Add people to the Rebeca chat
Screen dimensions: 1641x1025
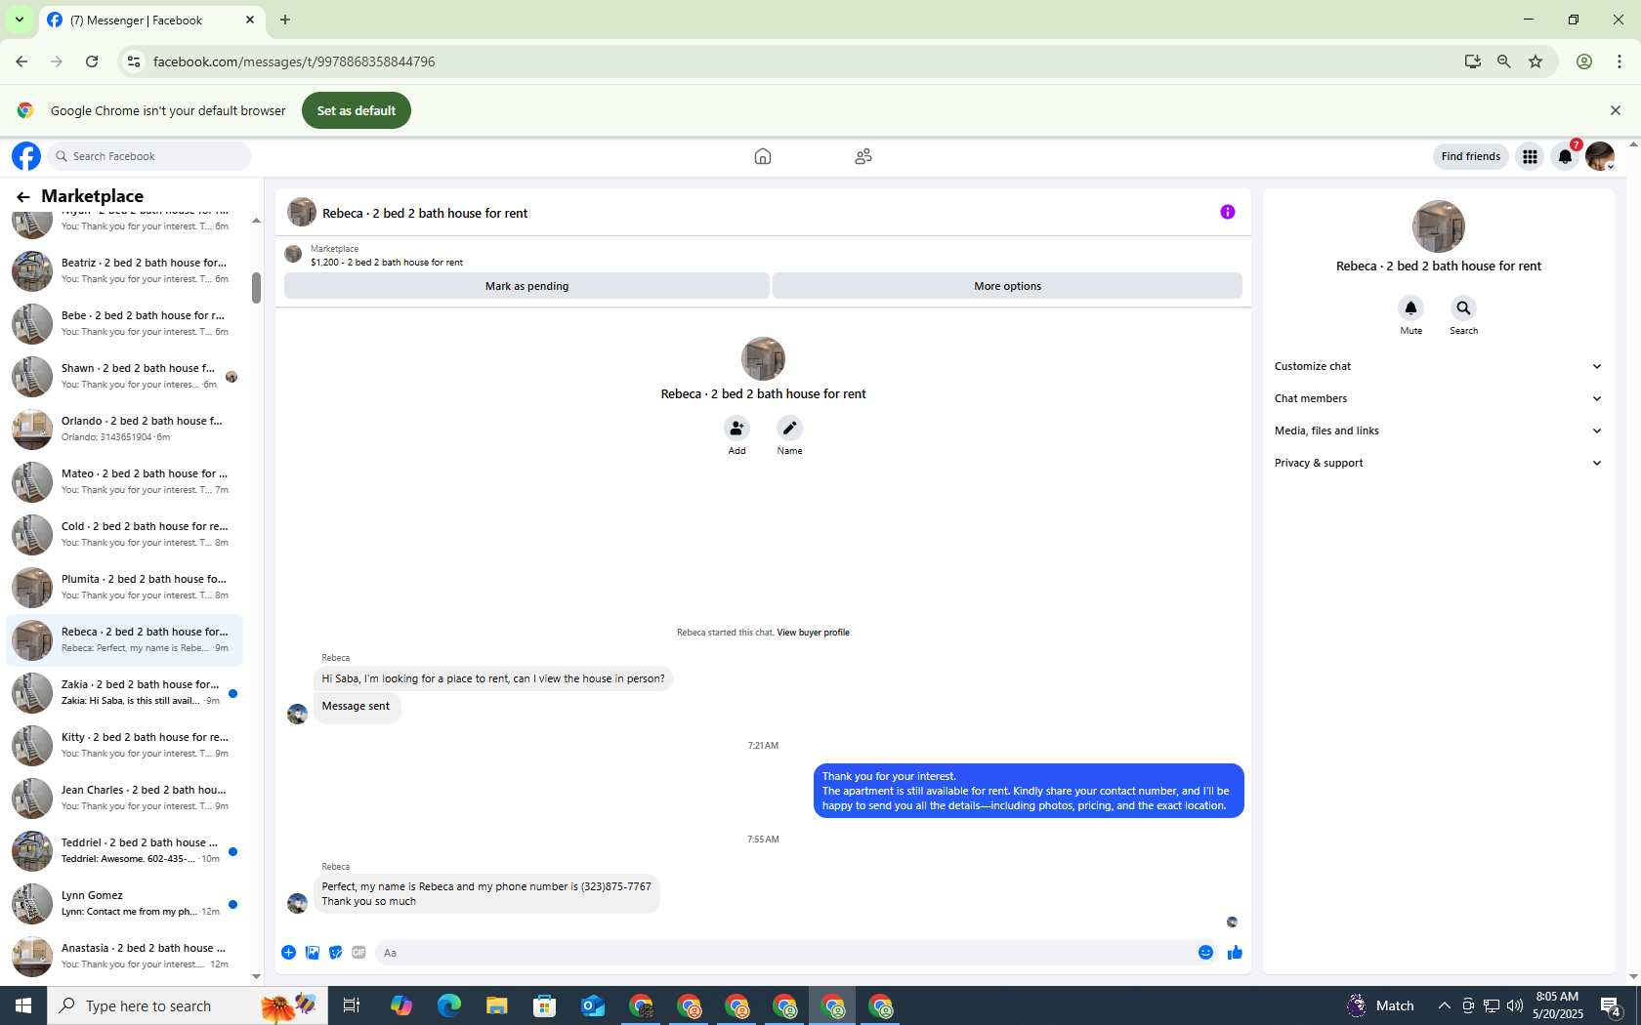point(736,428)
